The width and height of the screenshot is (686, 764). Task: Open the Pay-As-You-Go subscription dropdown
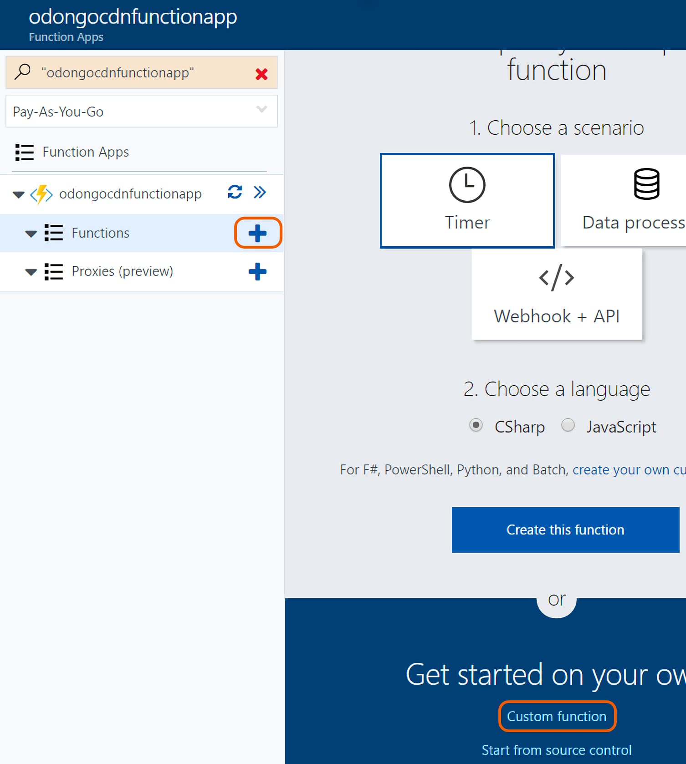click(x=142, y=111)
